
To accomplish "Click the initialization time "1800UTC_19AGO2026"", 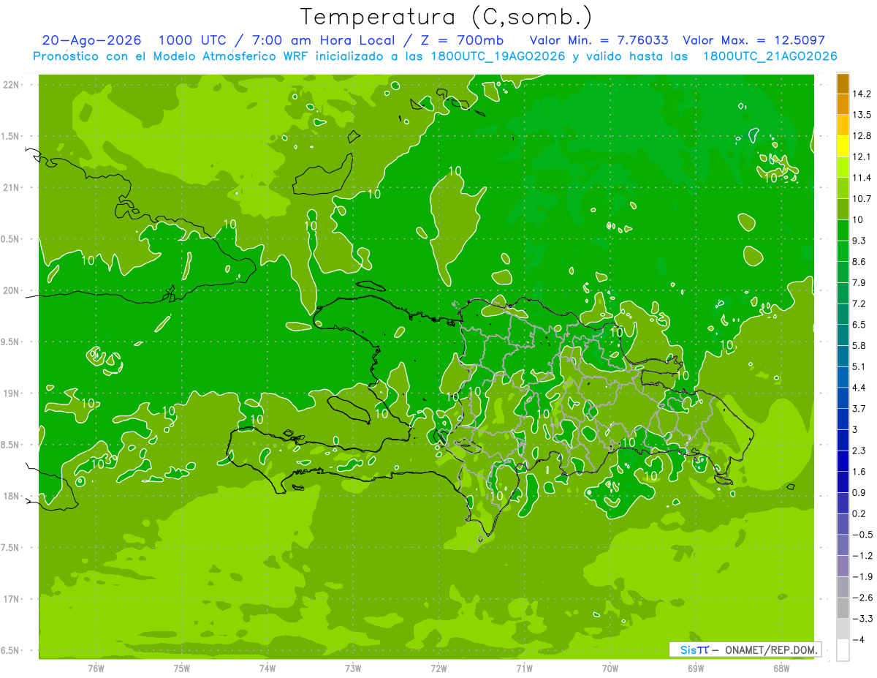I will [498, 56].
